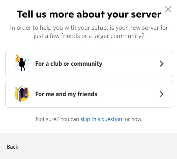This screenshot has width=177, height=159.
Task: Click the word "friends" in the second option
Action: pos(88,94)
